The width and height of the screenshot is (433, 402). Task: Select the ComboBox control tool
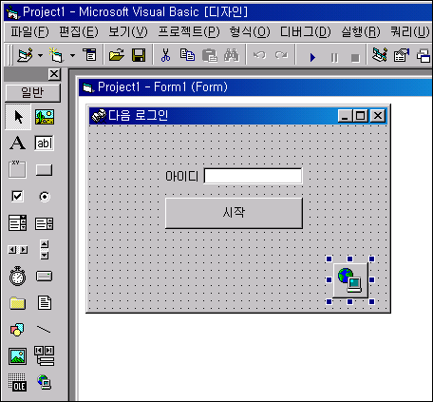18,222
